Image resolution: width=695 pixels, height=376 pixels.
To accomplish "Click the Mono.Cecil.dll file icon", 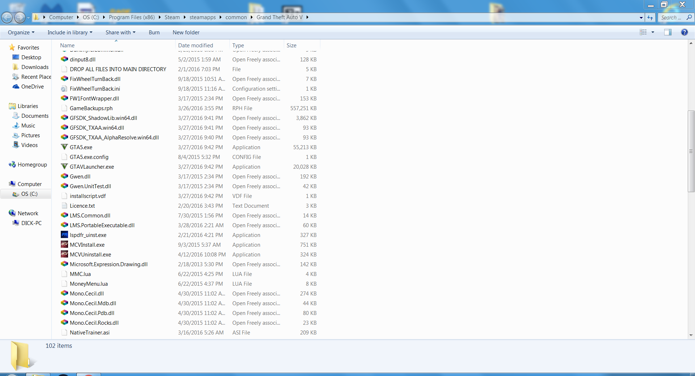I will tap(64, 293).
